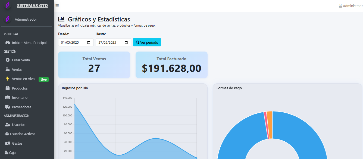The height and width of the screenshot is (159, 363).
Task: Click the Crear Venta plus icon
Action: [8, 60]
